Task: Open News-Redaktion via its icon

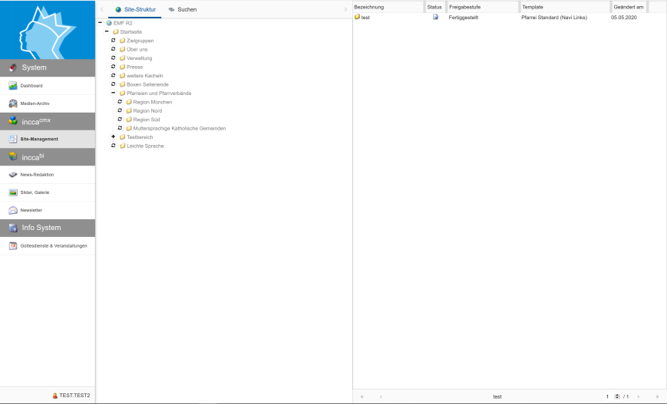Action: 13,175
